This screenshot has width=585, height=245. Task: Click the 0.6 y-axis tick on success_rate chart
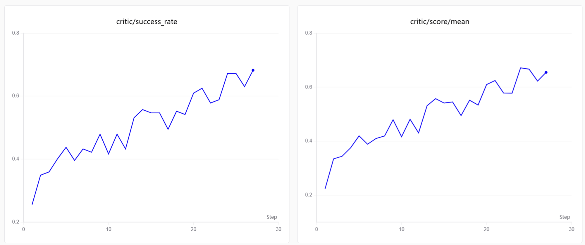[16, 96]
